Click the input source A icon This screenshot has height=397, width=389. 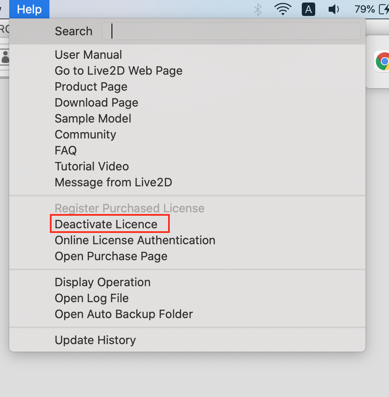click(309, 9)
